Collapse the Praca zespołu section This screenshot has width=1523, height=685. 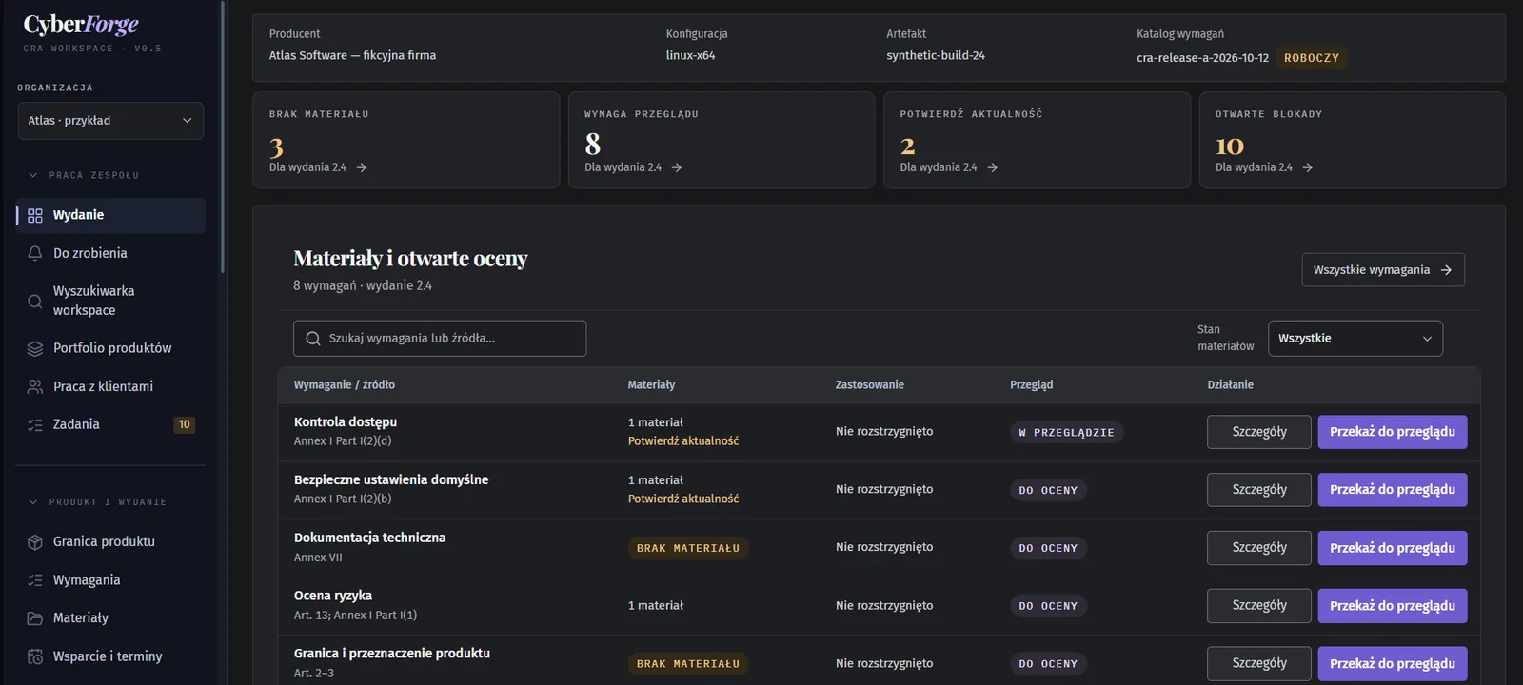(x=84, y=175)
